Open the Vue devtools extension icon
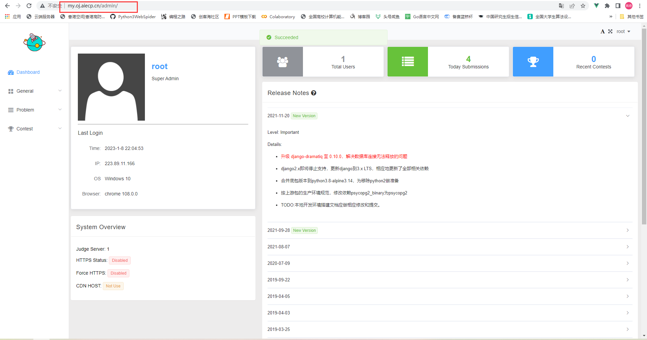The image size is (647, 340). coord(596,6)
